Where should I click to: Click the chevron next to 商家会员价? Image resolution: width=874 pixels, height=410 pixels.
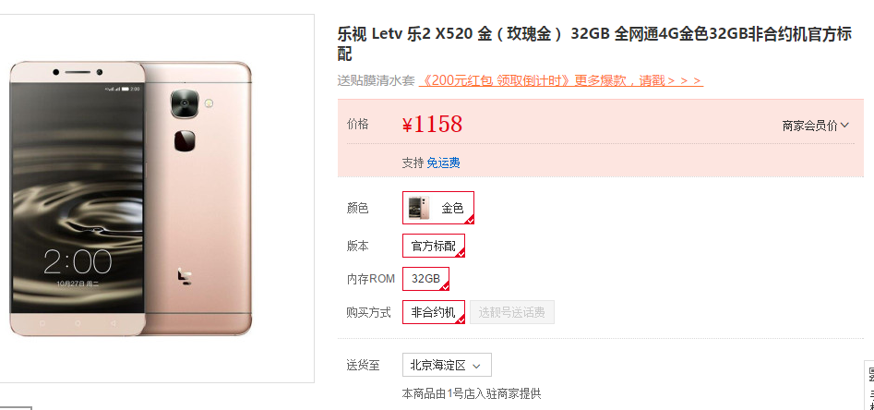tap(844, 125)
